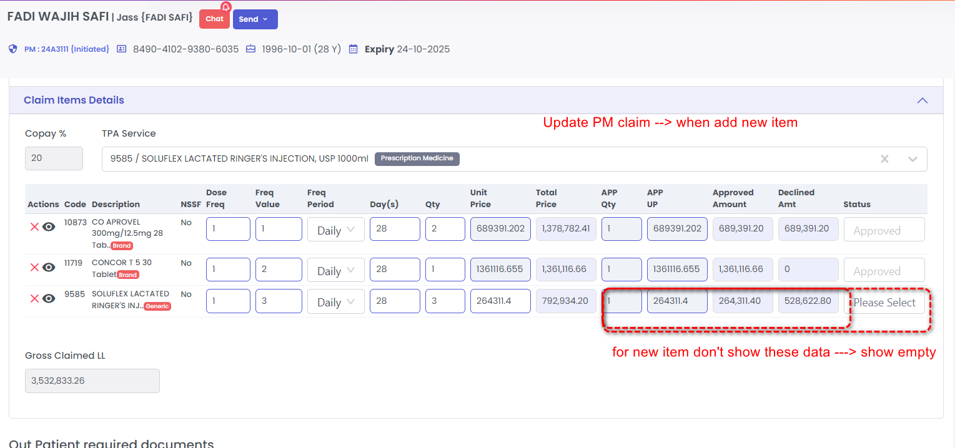Open Freq Period dropdown for CO APROVEL

click(x=336, y=230)
